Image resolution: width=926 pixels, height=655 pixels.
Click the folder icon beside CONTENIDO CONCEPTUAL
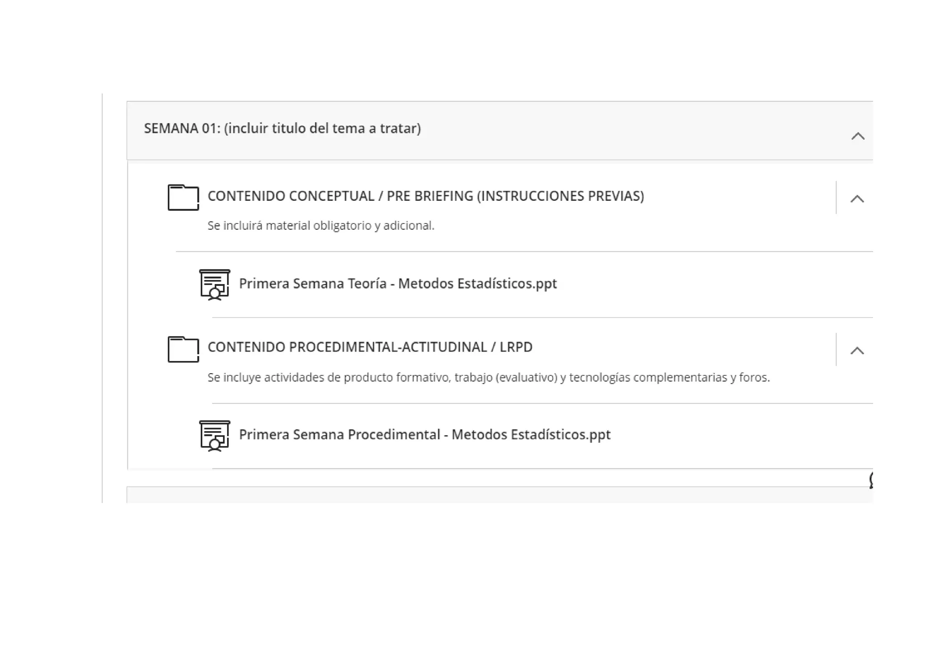click(x=183, y=197)
